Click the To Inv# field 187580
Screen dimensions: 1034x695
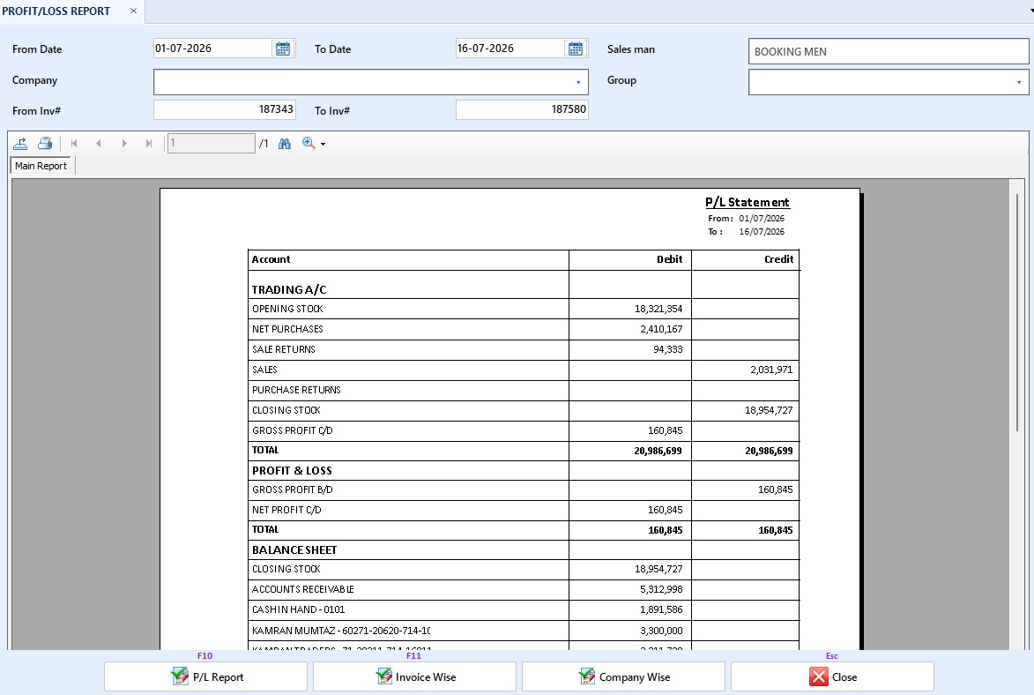tap(522, 109)
